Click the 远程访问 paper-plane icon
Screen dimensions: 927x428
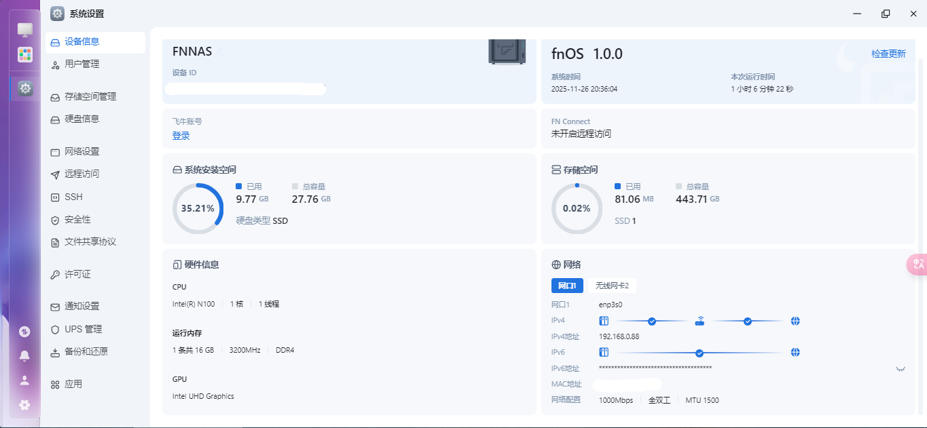56,174
